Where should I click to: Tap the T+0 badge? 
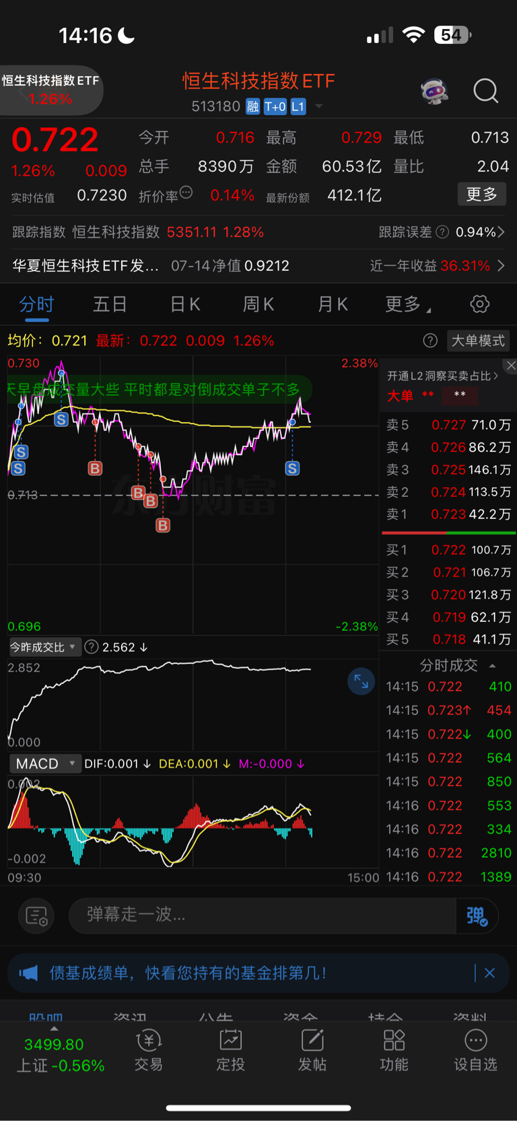tap(275, 106)
